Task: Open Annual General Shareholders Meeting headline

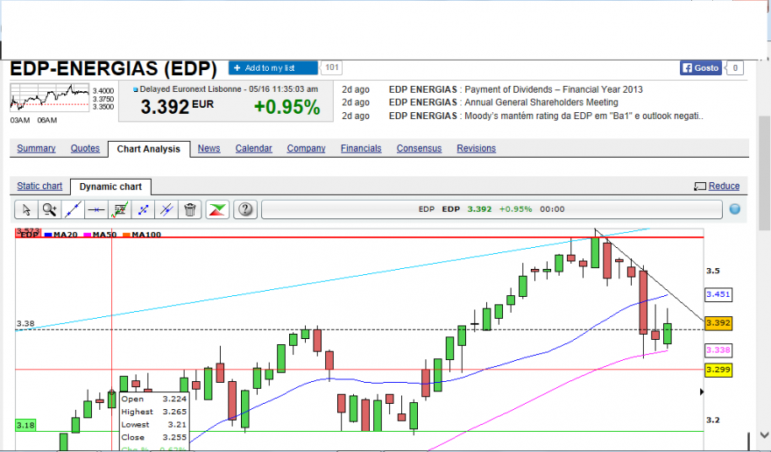Action: pos(541,102)
